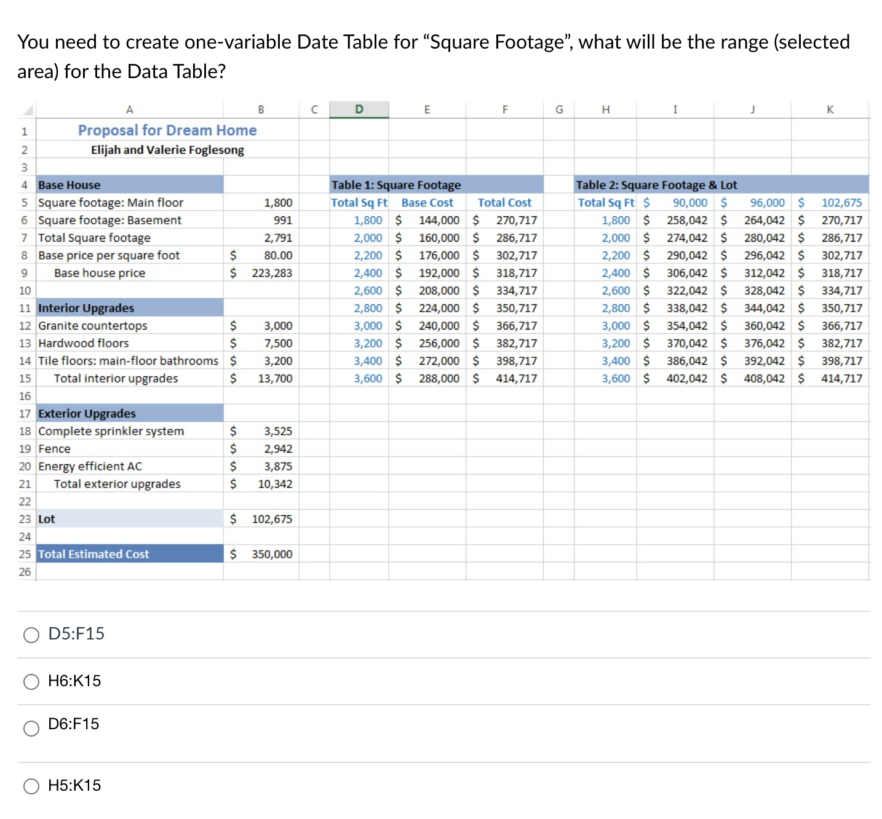
Task: Click the select-all corner triangle
Action: (26, 109)
